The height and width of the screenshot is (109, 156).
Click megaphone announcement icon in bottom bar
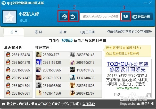click(x=4, y=104)
